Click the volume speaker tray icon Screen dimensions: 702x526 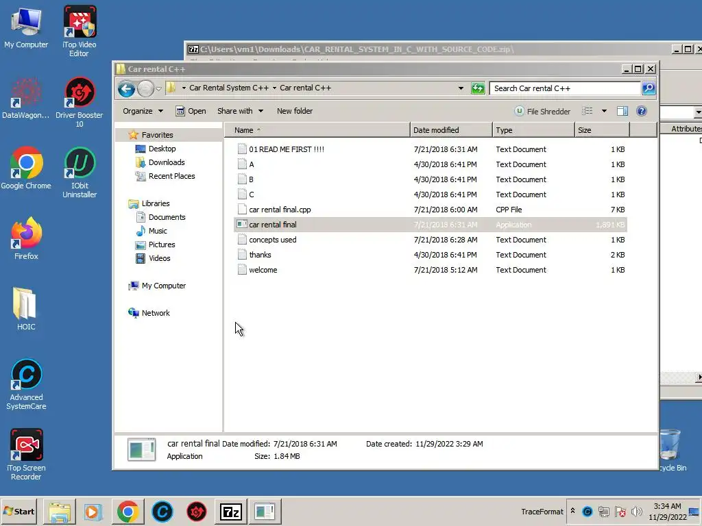(x=636, y=511)
